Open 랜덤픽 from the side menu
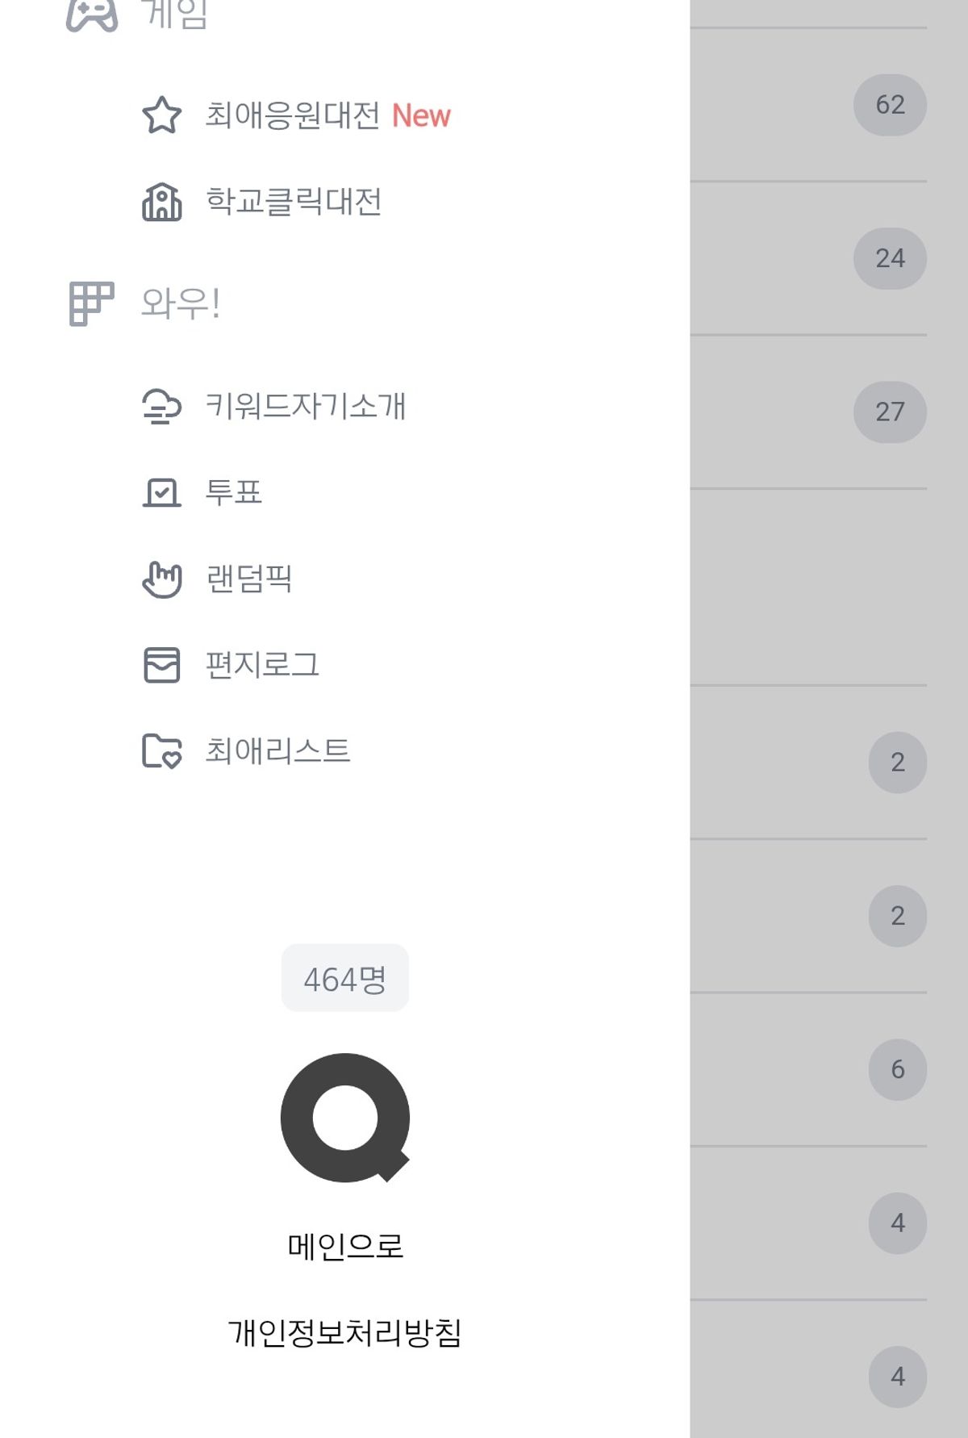The width and height of the screenshot is (968, 1438). click(x=248, y=579)
